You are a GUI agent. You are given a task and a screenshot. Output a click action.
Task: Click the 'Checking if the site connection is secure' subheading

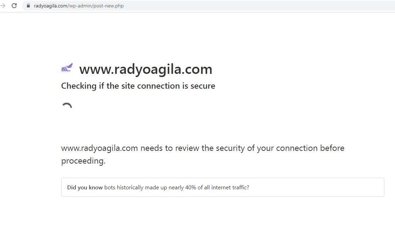click(x=138, y=86)
